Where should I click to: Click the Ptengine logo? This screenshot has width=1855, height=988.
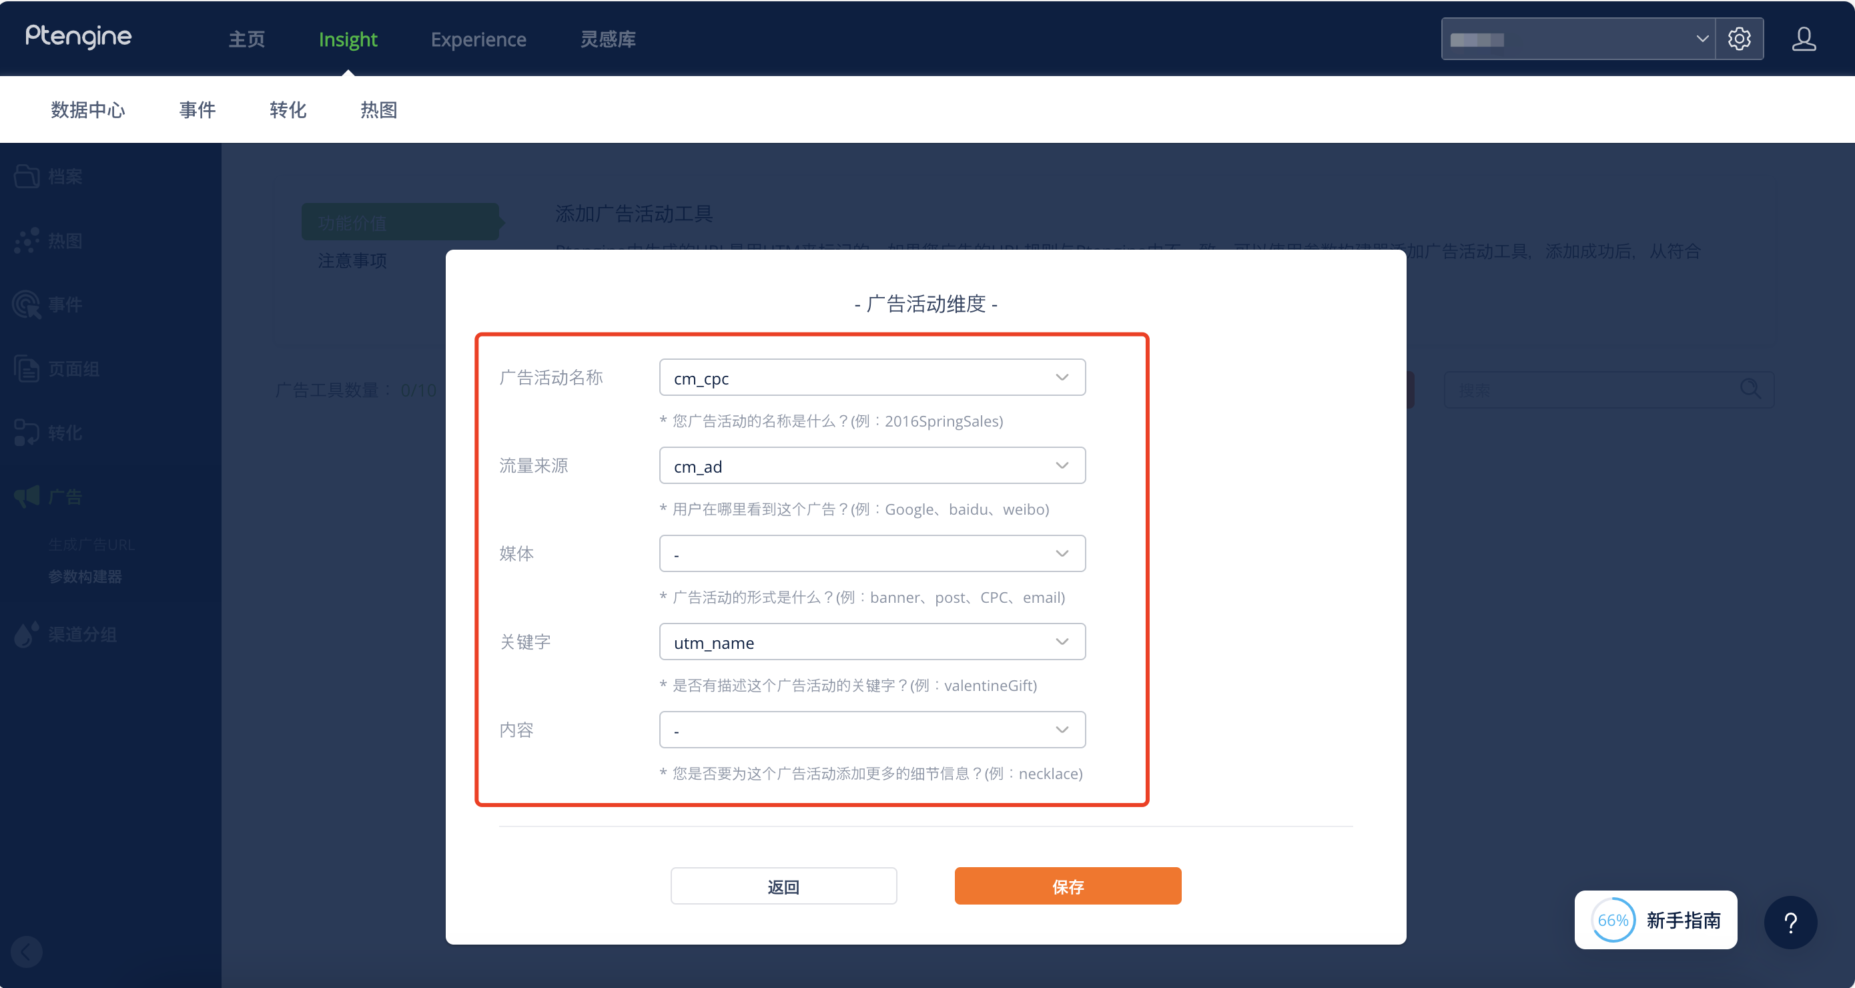(x=79, y=36)
